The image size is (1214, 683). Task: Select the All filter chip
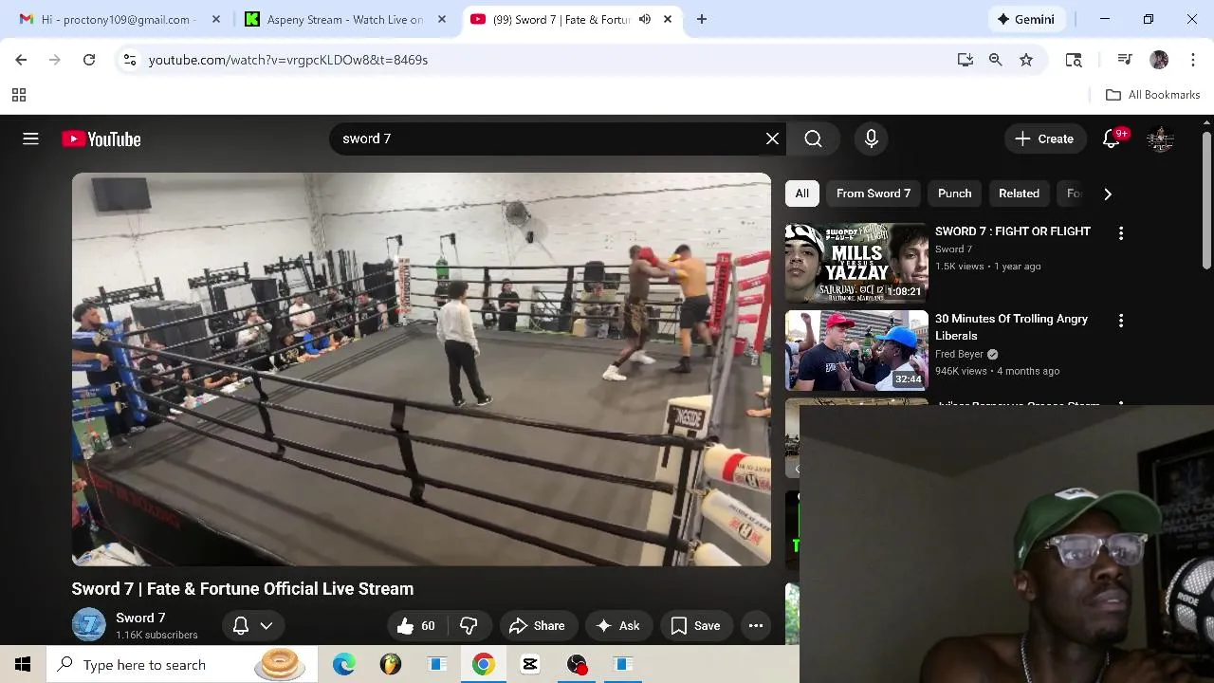click(x=801, y=194)
